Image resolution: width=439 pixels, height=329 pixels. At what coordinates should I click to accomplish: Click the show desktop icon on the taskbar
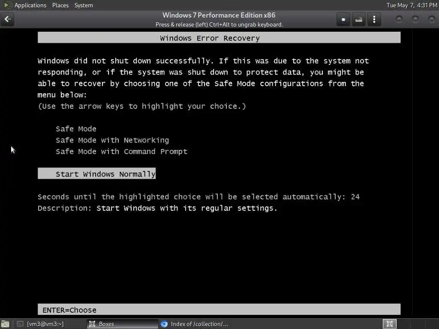coord(5,324)
